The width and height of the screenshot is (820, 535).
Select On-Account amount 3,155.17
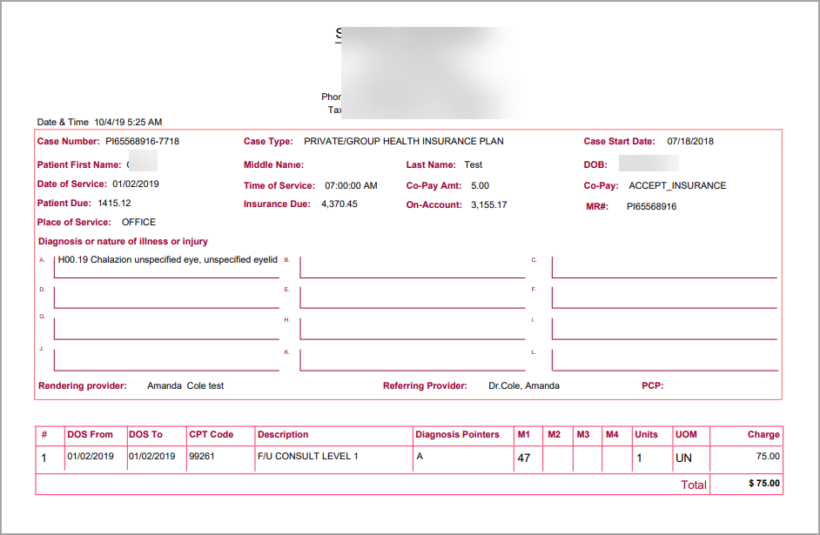pyautogui.click(x=489, y=204)
